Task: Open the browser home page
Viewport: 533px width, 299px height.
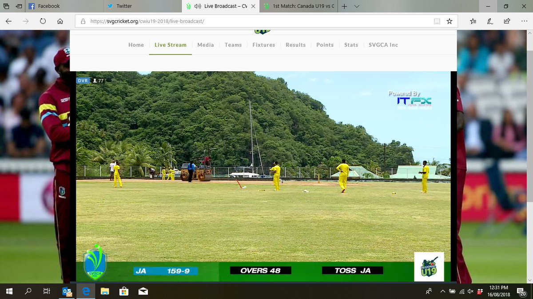Action: 60,21
